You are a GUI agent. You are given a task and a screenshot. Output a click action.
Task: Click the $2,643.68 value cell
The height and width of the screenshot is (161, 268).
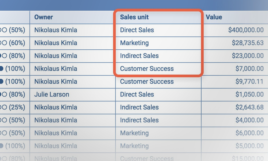click(x=250, y=107)
